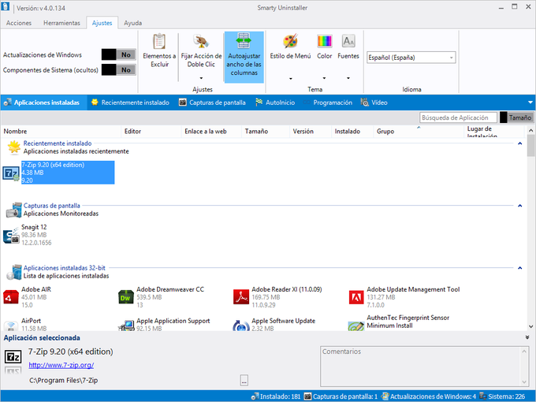Click the Recientemente instalado group star icon

[13, 147]
